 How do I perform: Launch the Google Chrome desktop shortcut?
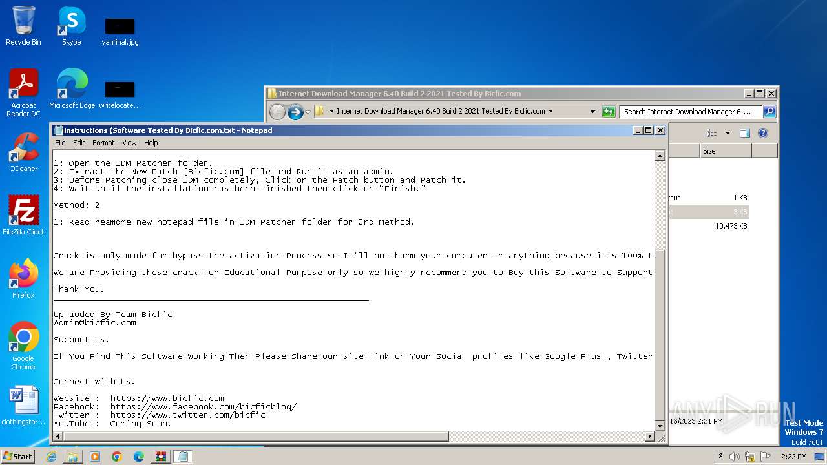point(23,346)
